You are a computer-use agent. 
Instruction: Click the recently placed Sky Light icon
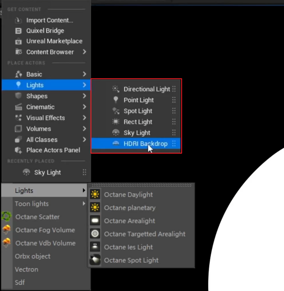tap(26, 172)
